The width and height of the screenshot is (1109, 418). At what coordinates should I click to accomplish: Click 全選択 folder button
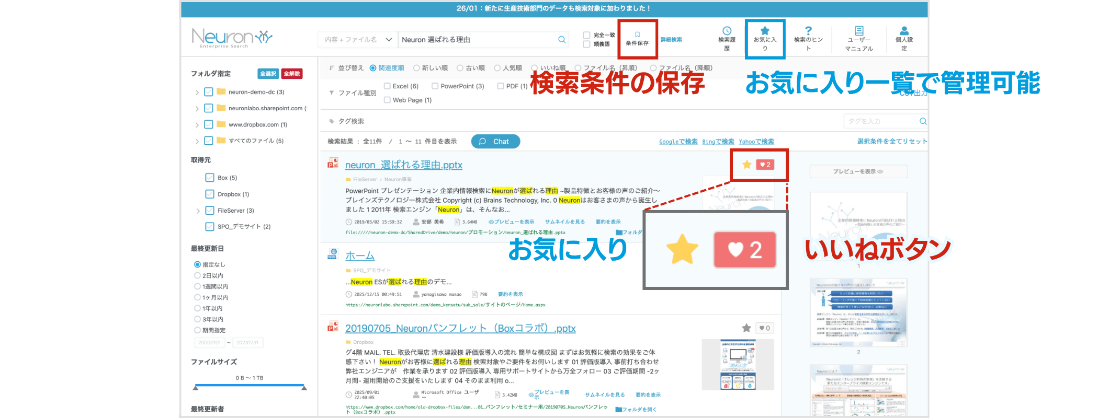tap(268, 74)
